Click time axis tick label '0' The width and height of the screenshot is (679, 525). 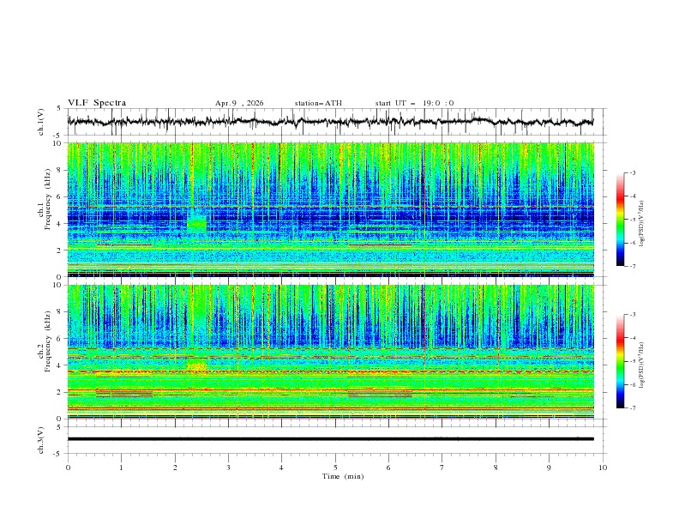(68, 468)
